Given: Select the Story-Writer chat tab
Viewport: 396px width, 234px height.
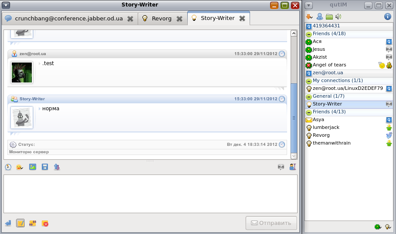Looking at the screenshot, I should coord(218,18).
